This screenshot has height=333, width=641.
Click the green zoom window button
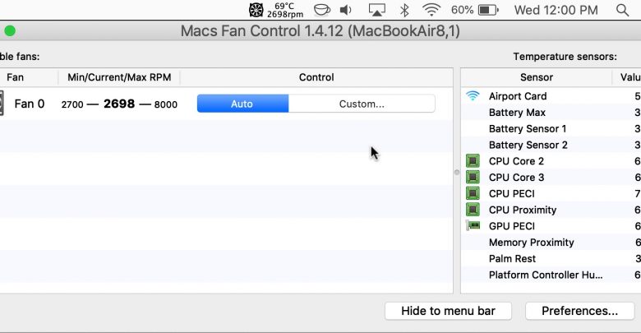click(10, 31)
